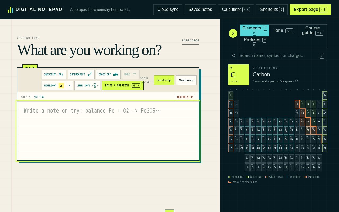Click the Clear page link
The width and height of the screenshot is (339, 212).
click(191, 40)
